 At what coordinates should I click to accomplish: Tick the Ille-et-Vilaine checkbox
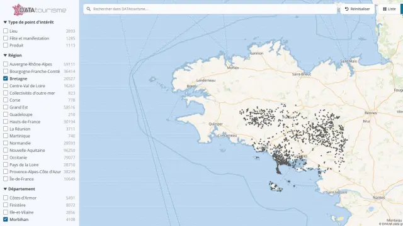pos(6,212)
